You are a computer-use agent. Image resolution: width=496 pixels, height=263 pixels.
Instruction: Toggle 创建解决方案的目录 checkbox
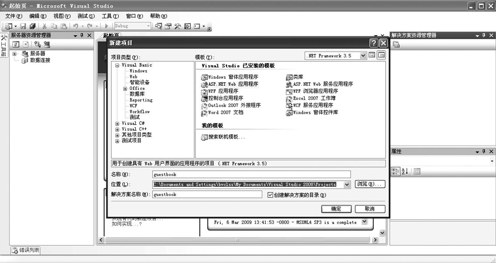coord(270,195)
